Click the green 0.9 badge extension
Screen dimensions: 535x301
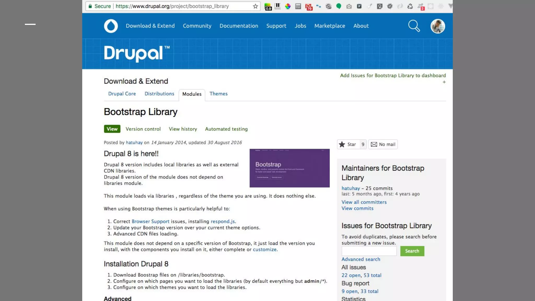268,7
